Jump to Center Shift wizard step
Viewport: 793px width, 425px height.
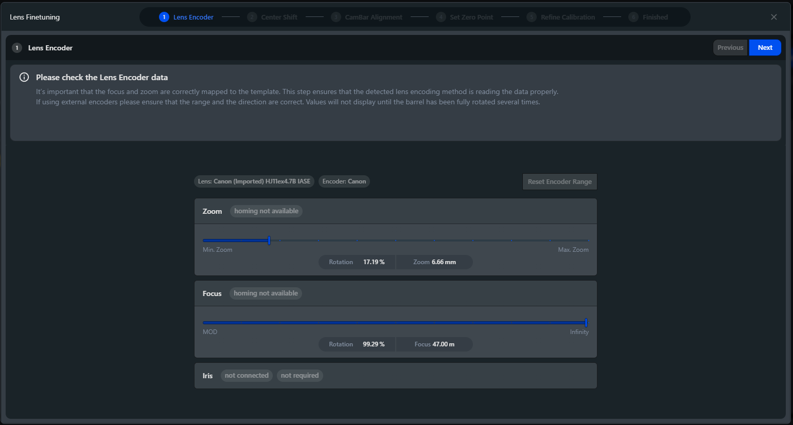click(272, 17)
